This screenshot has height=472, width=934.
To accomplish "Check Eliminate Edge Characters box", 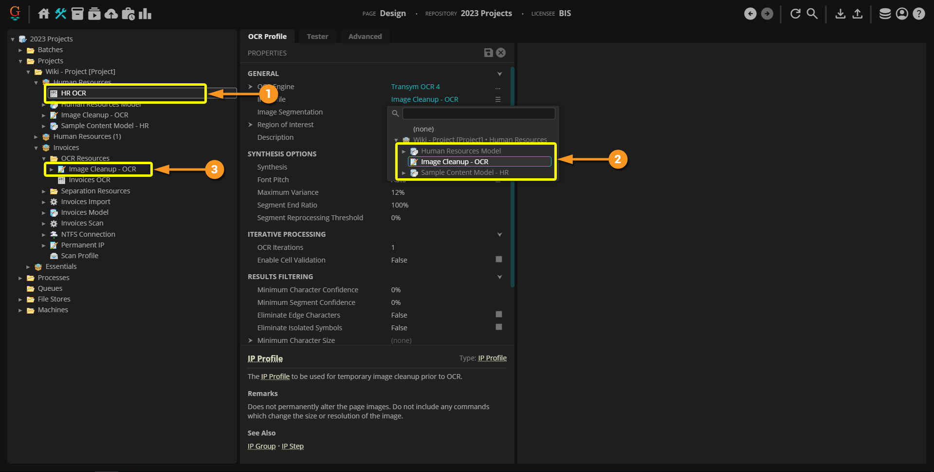I will [498, 314].
